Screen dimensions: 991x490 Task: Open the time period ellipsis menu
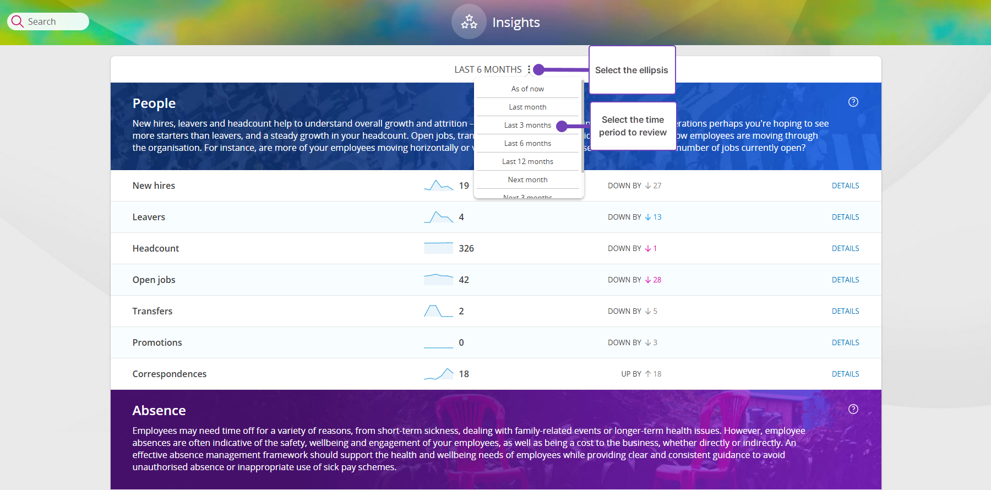click(529, 69)
